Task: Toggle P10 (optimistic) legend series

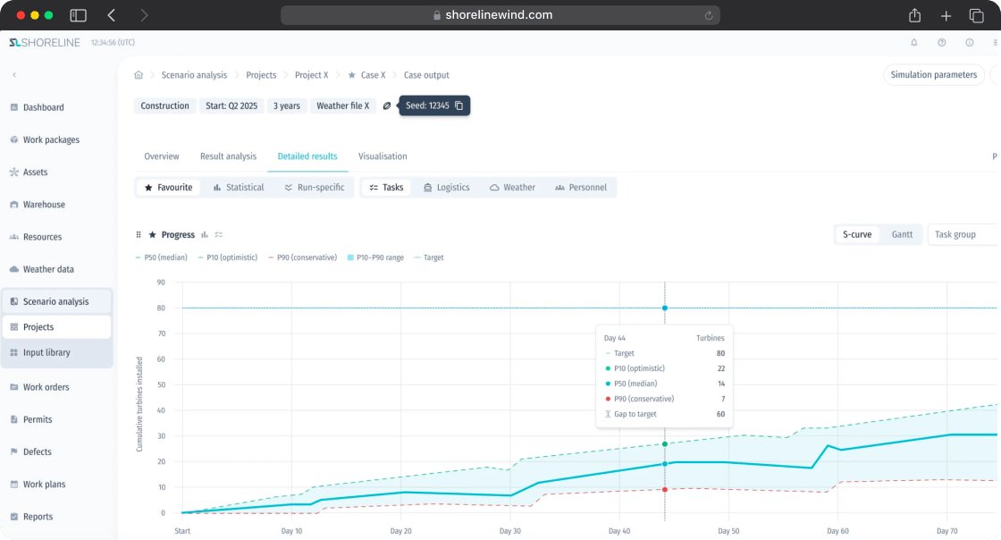Action: [228, 257]
